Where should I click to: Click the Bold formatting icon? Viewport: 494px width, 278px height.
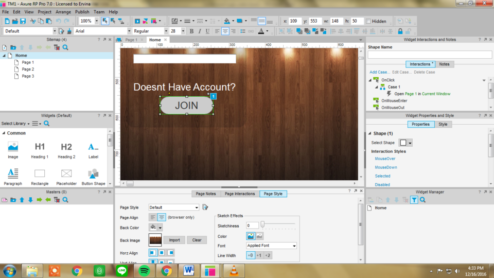tap(191, 31)
